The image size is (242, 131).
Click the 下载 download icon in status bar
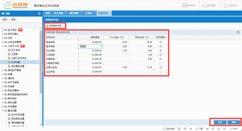point(197,129)
